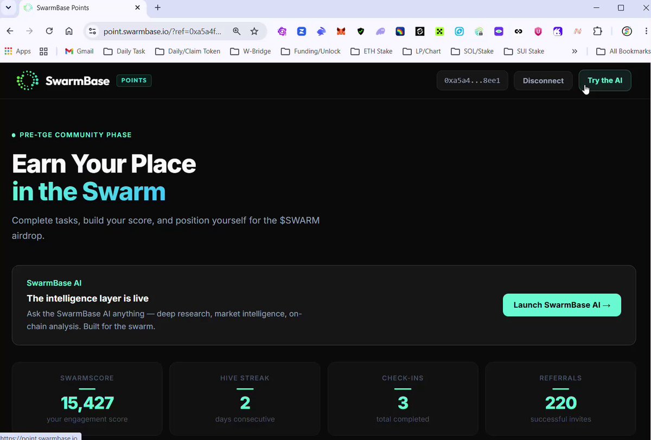Show hidden bookmarks with the double chevron
Image resolution: width=651 pixels, height=440 pixels.
point(575,51)
